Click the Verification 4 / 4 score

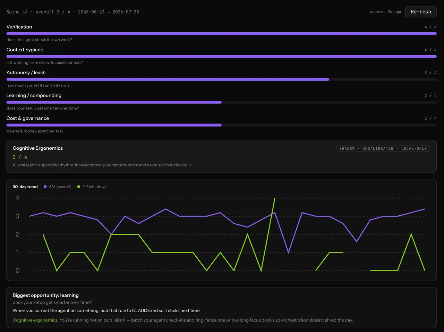[430, 27]
